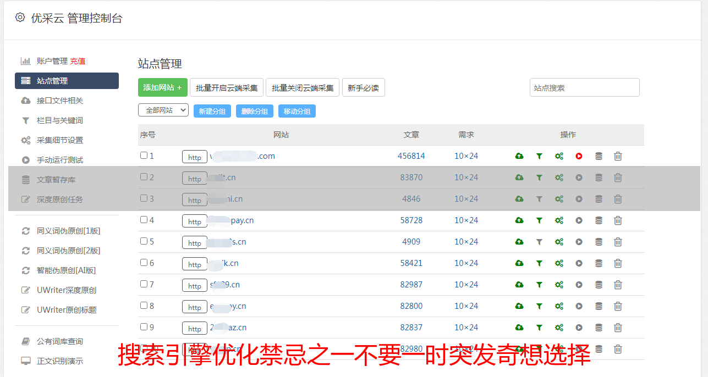Tick the checkbox for site row 3

coord(144,198)
